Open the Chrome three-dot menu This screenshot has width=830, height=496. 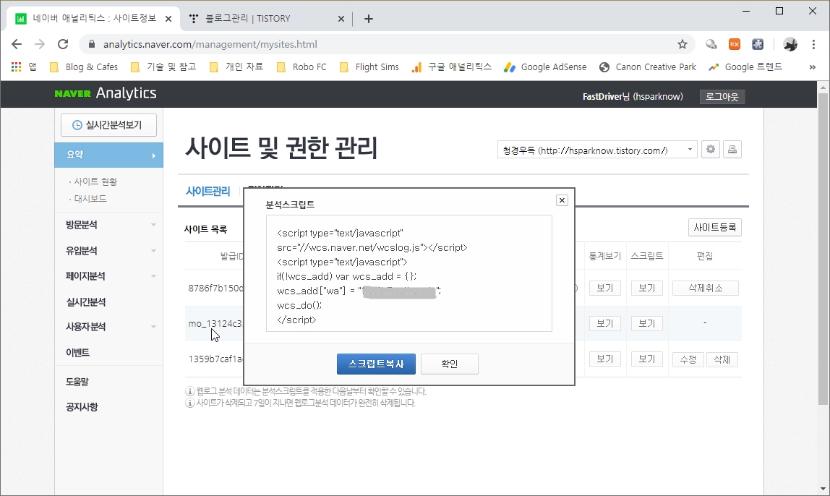coord(813,44)
